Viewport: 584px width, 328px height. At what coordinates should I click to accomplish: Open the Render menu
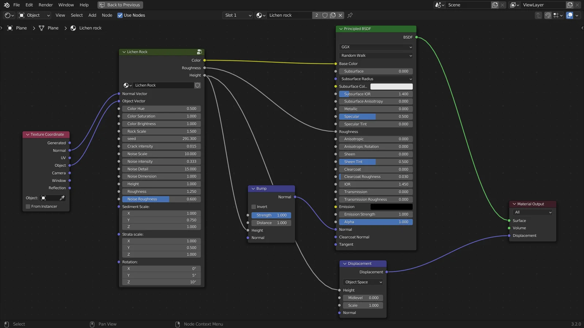(x=46, y=5)
